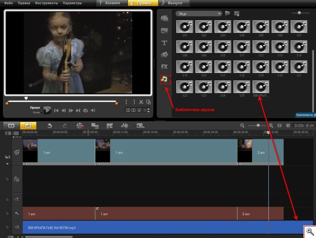Toggle the video track enable icon
This screenshot has height=238, width=316.
point(17,152)
